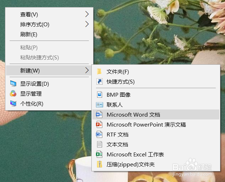Click the contact card icon beside 联系人

point(99,105)
